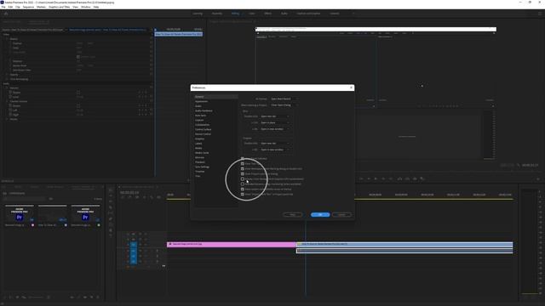Switch Project panel to List View
This screenshot has height=306, width=545.
pyautogui.click(x=10, y=297)
